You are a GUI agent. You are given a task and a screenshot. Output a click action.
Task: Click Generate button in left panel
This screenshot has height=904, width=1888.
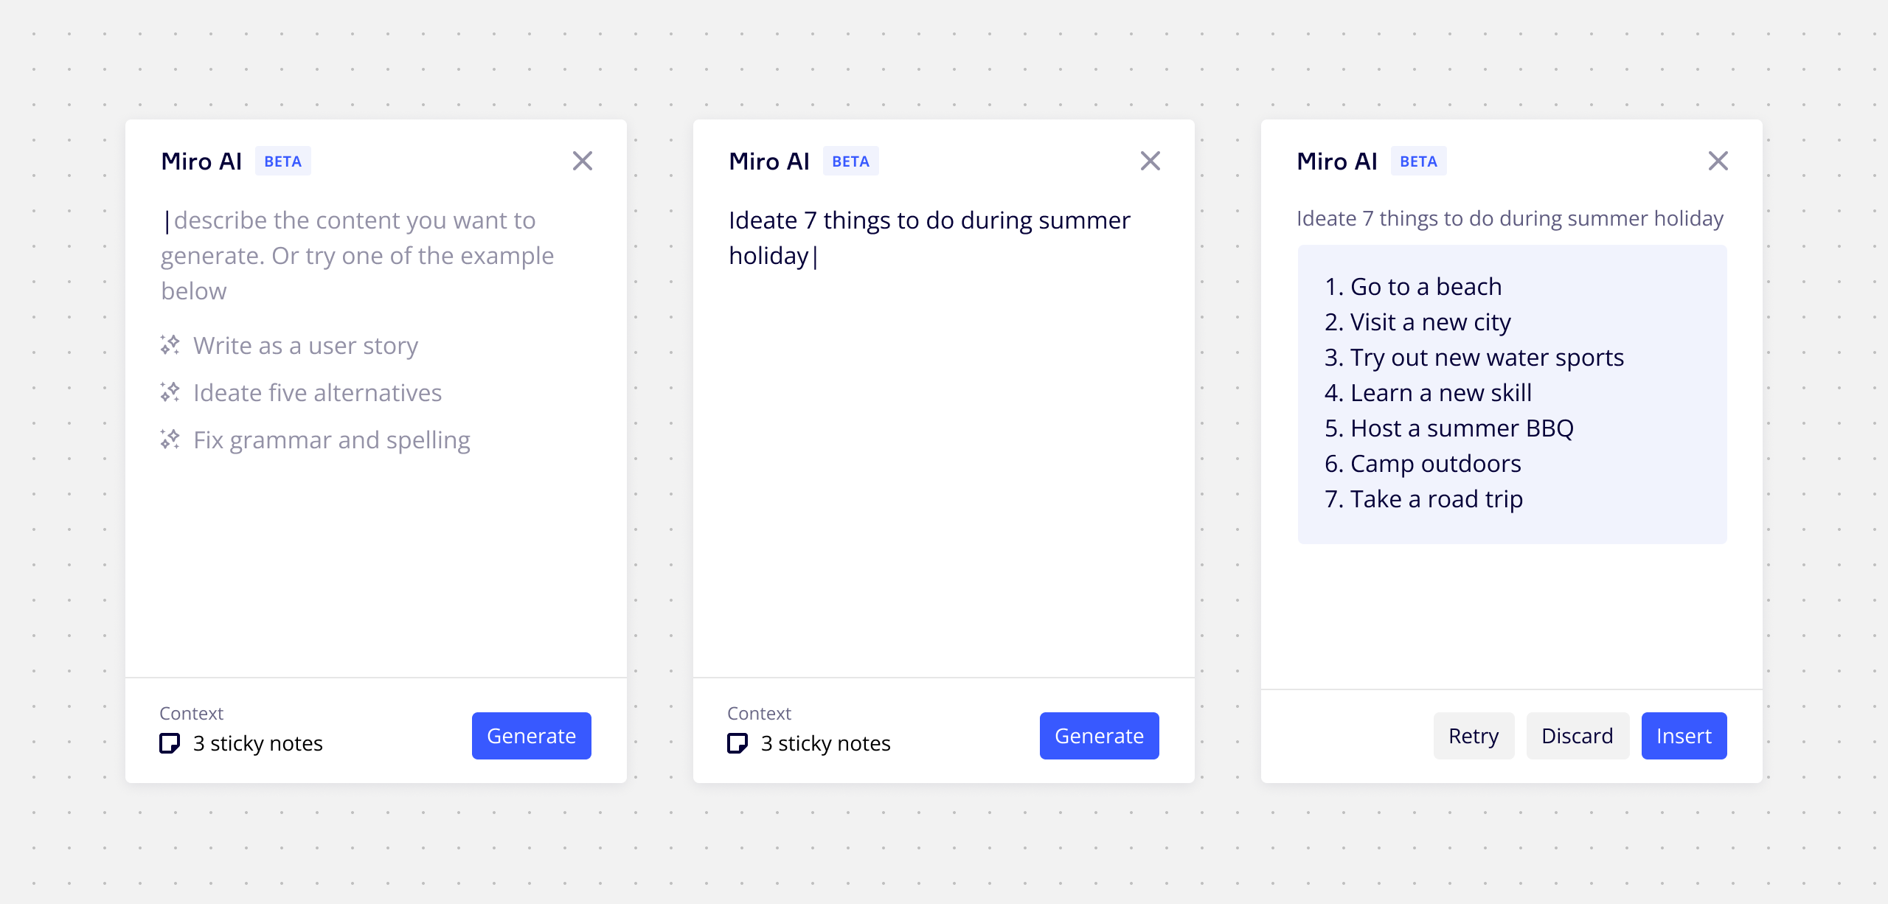click(x=531, y=734)
